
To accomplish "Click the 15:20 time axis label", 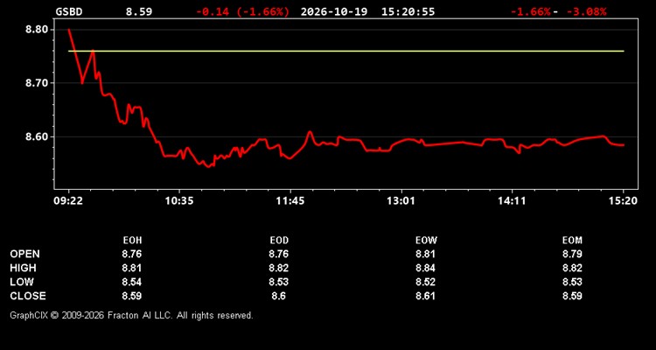I will [624, 201].
